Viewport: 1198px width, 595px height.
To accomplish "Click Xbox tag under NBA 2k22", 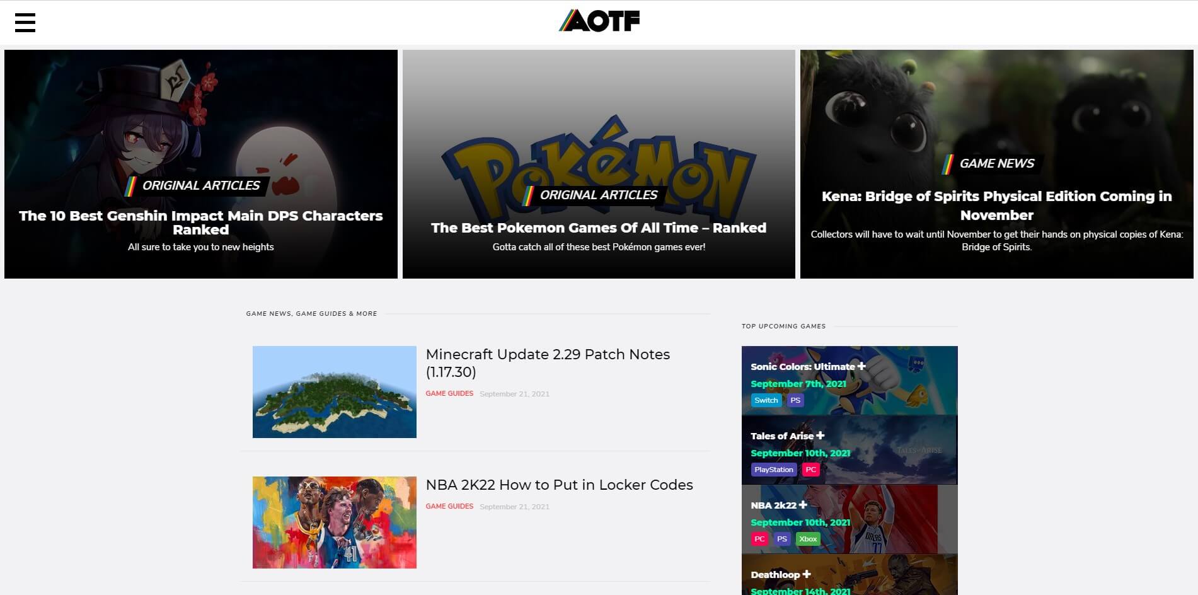I will coord(808,539).
